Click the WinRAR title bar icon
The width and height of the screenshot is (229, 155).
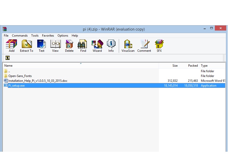tap(5, 29)
